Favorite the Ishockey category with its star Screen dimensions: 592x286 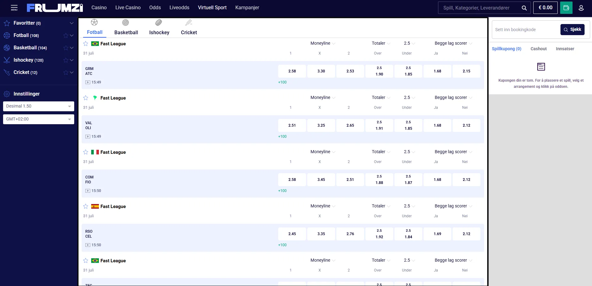coord(66,60)
